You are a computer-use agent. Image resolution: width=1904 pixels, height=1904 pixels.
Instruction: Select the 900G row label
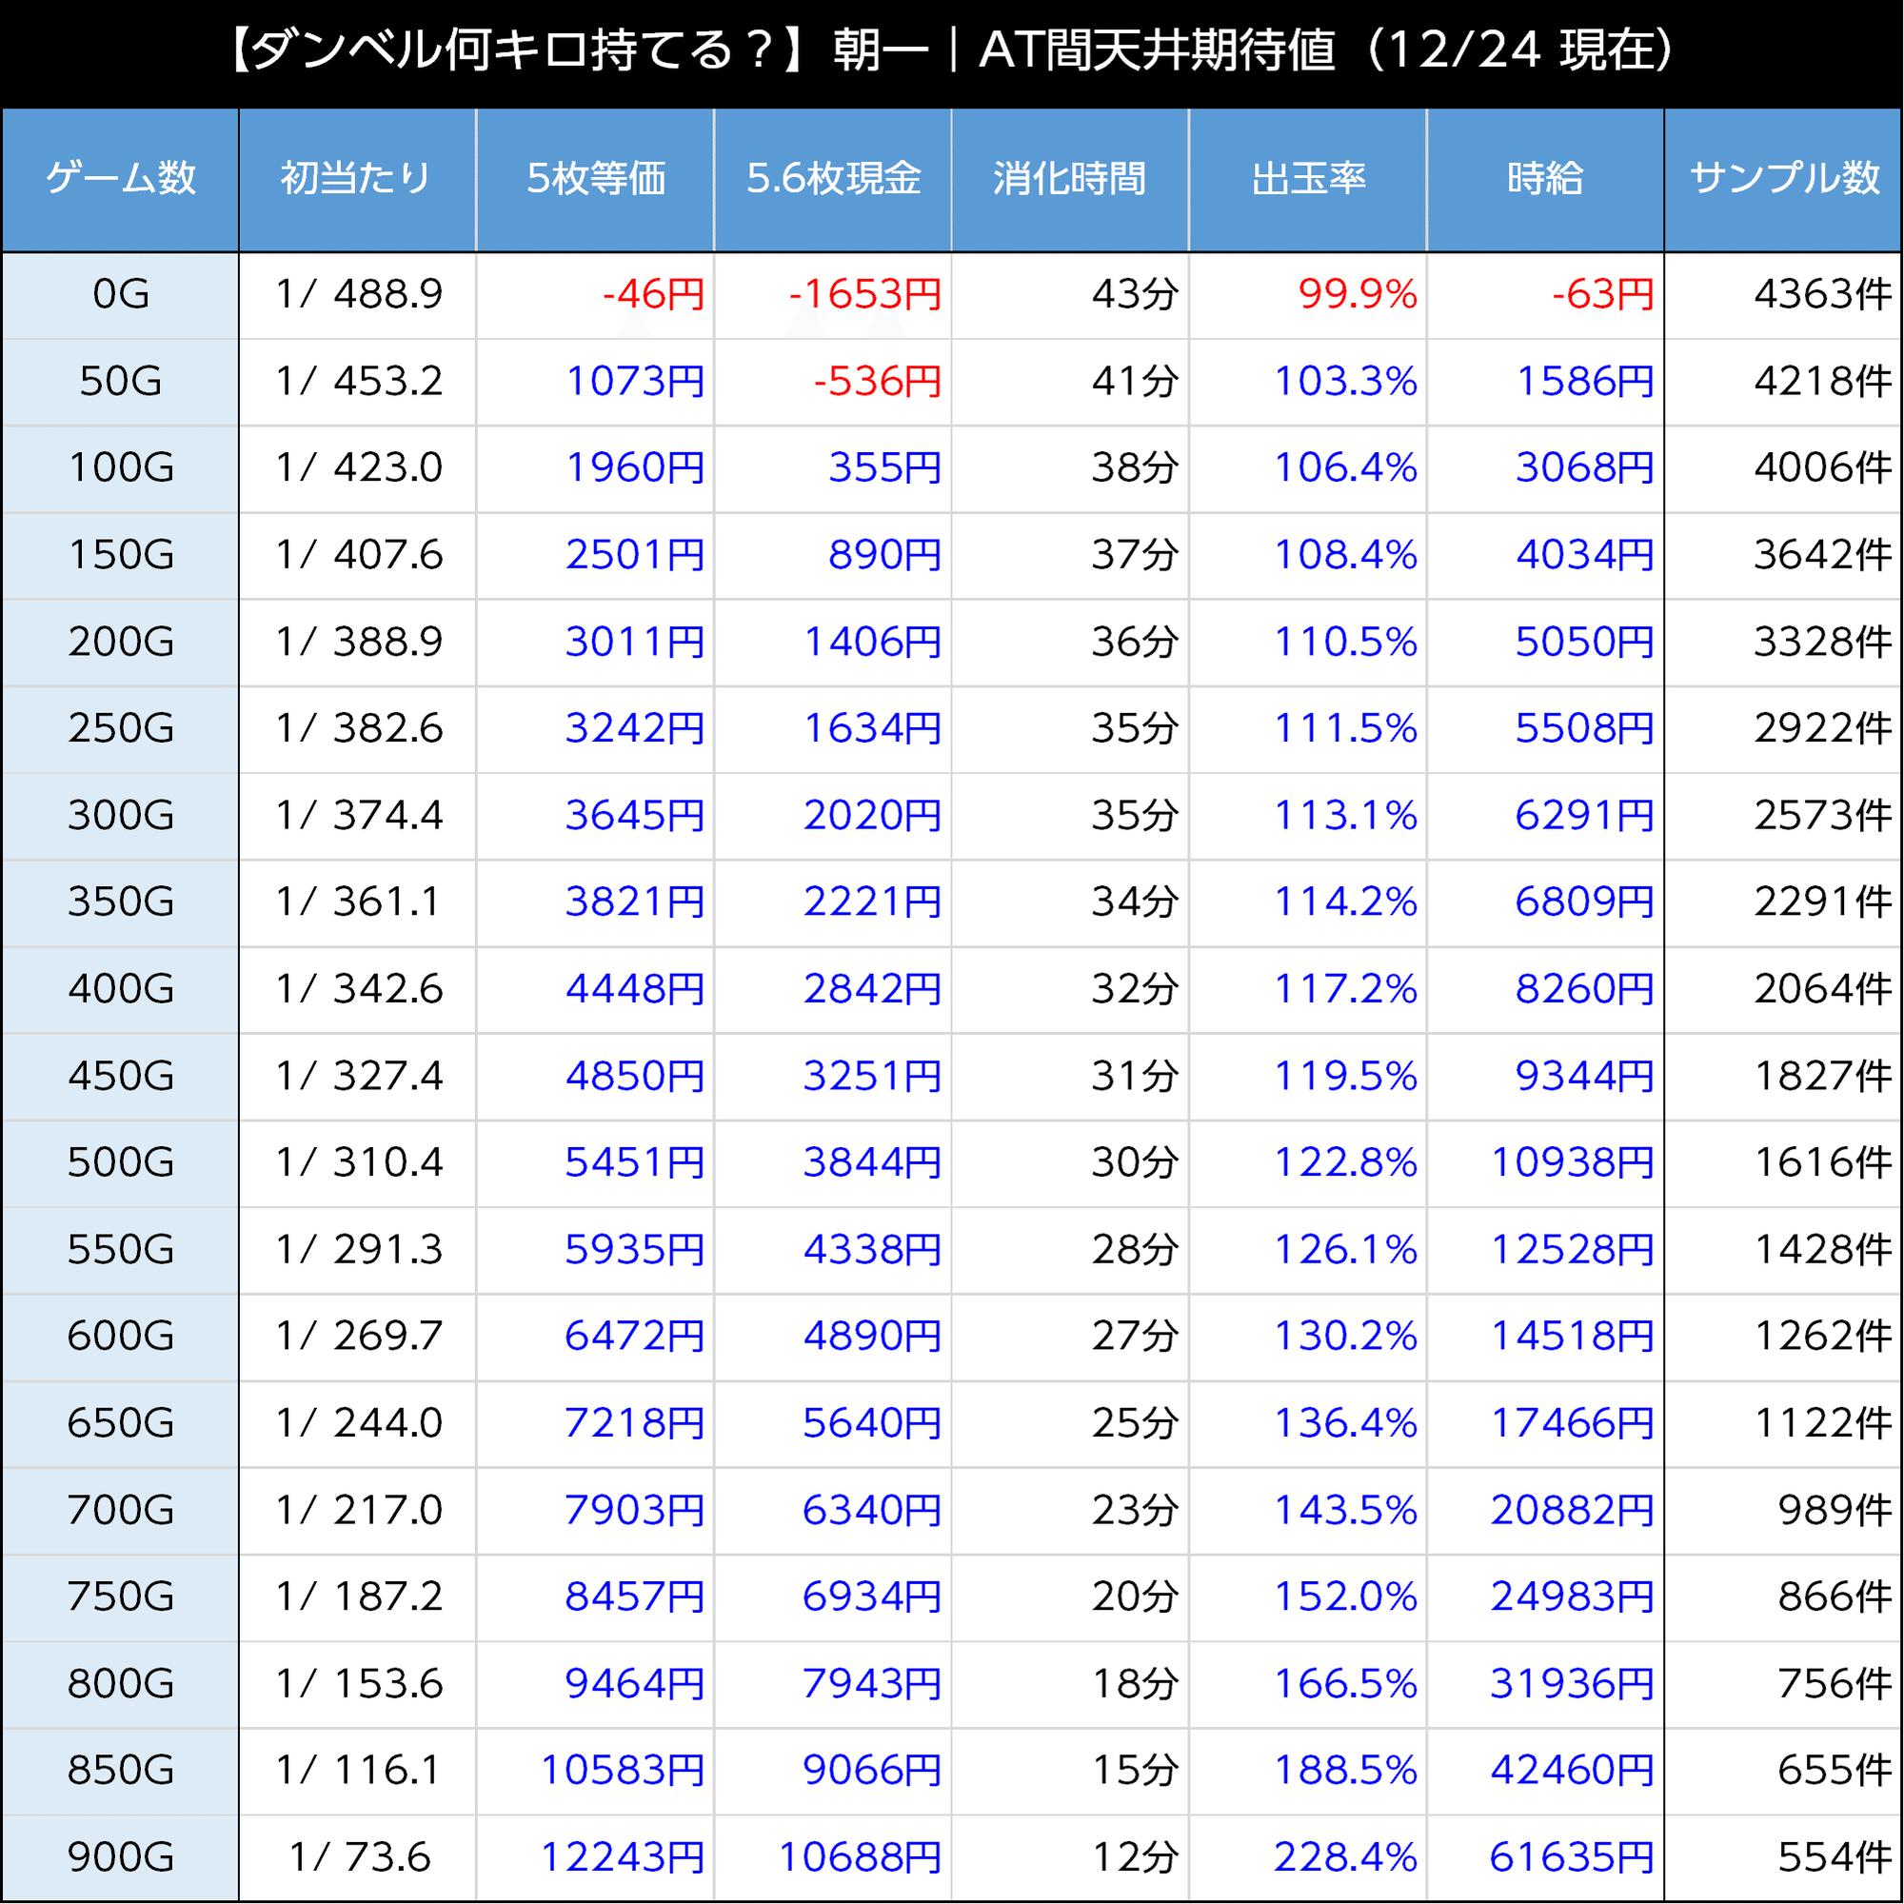[120, 1858]
